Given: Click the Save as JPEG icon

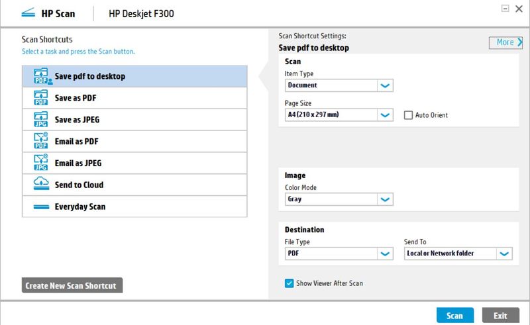Looking at the screenshot, I should 41,119.
